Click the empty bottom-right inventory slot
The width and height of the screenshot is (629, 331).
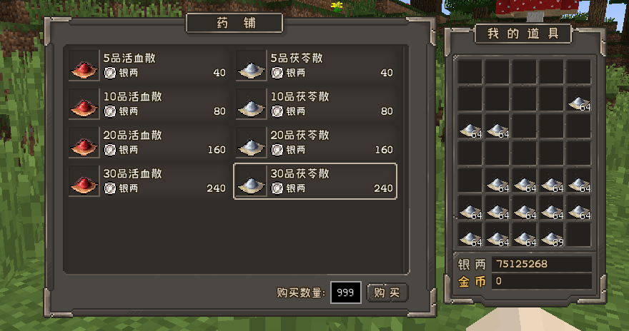[579, 235]
